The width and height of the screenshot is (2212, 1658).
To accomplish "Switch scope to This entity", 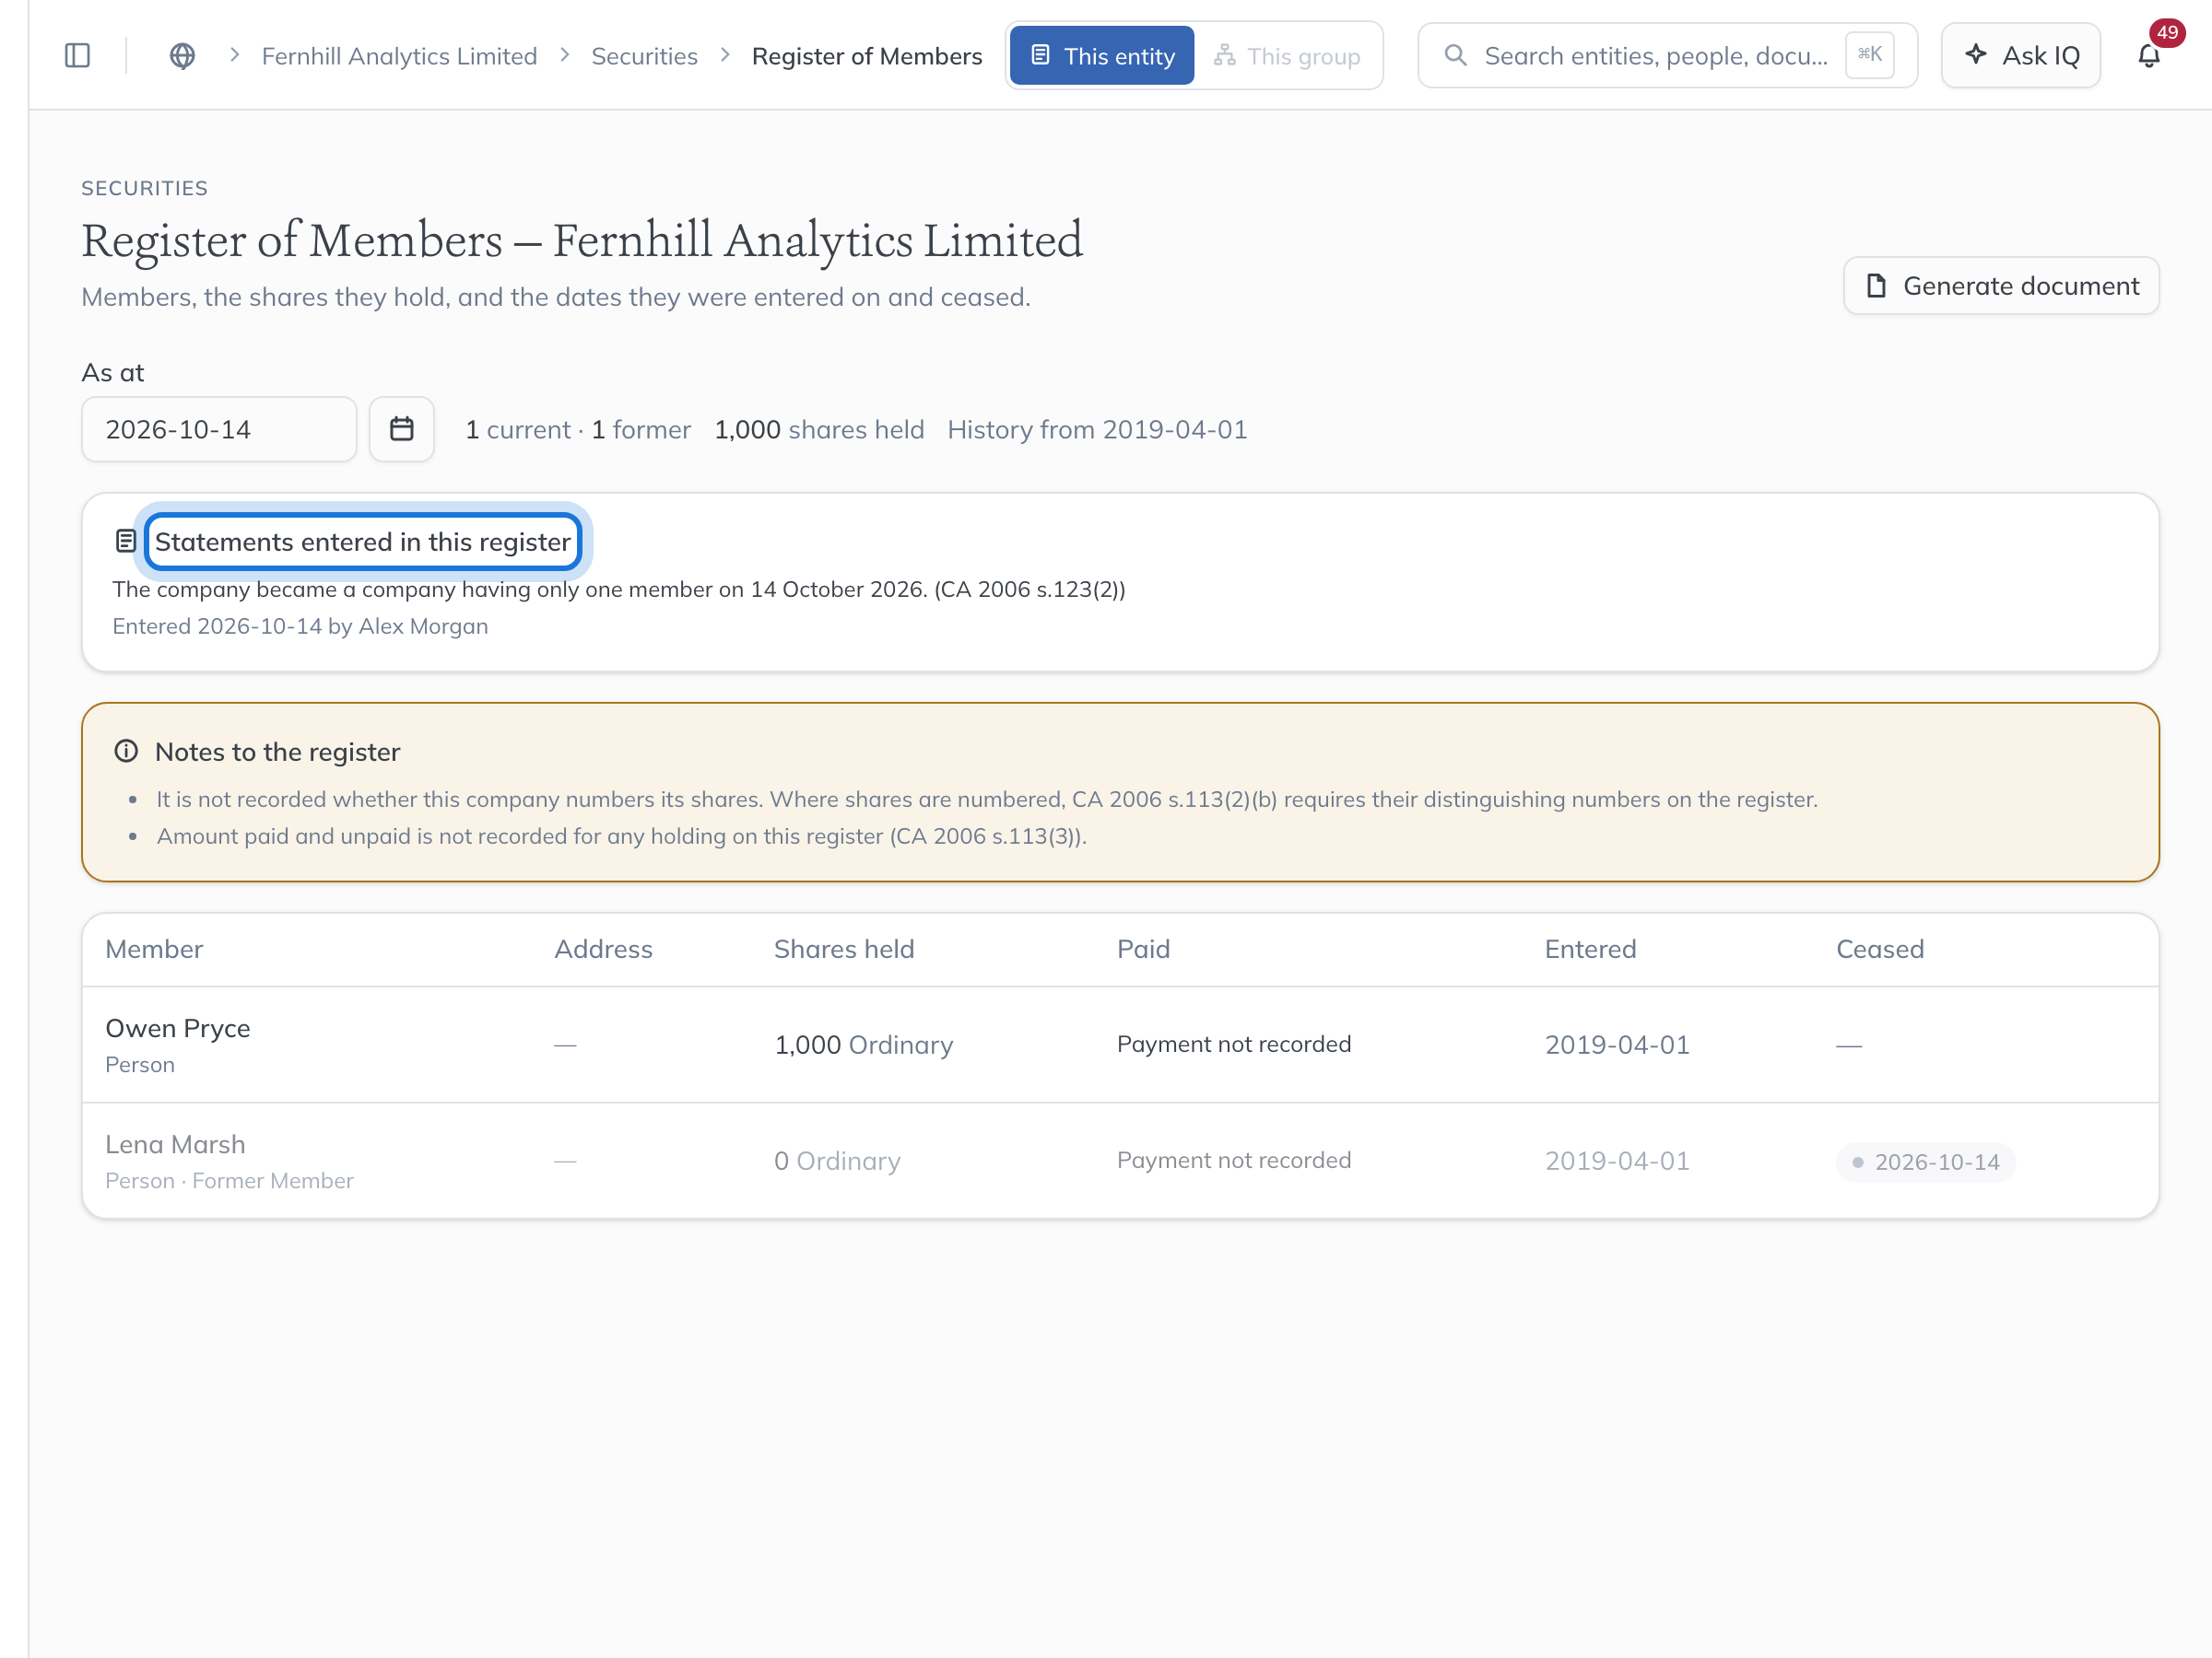I will point(1101,56).
